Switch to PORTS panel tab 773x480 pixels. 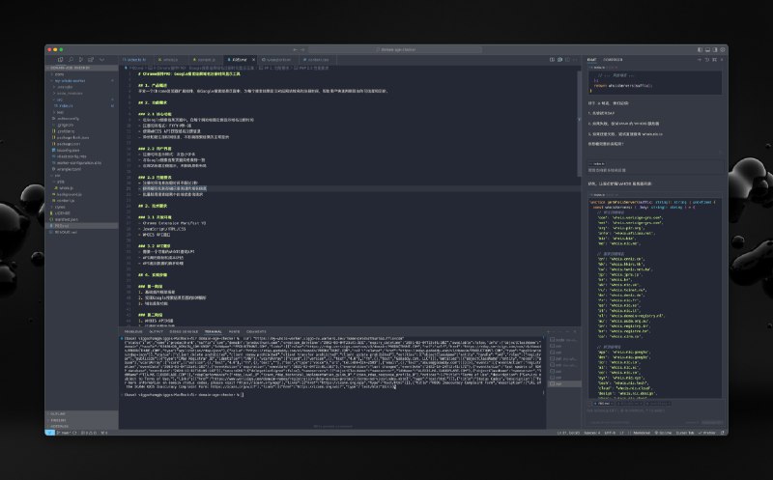pos(234,331)
